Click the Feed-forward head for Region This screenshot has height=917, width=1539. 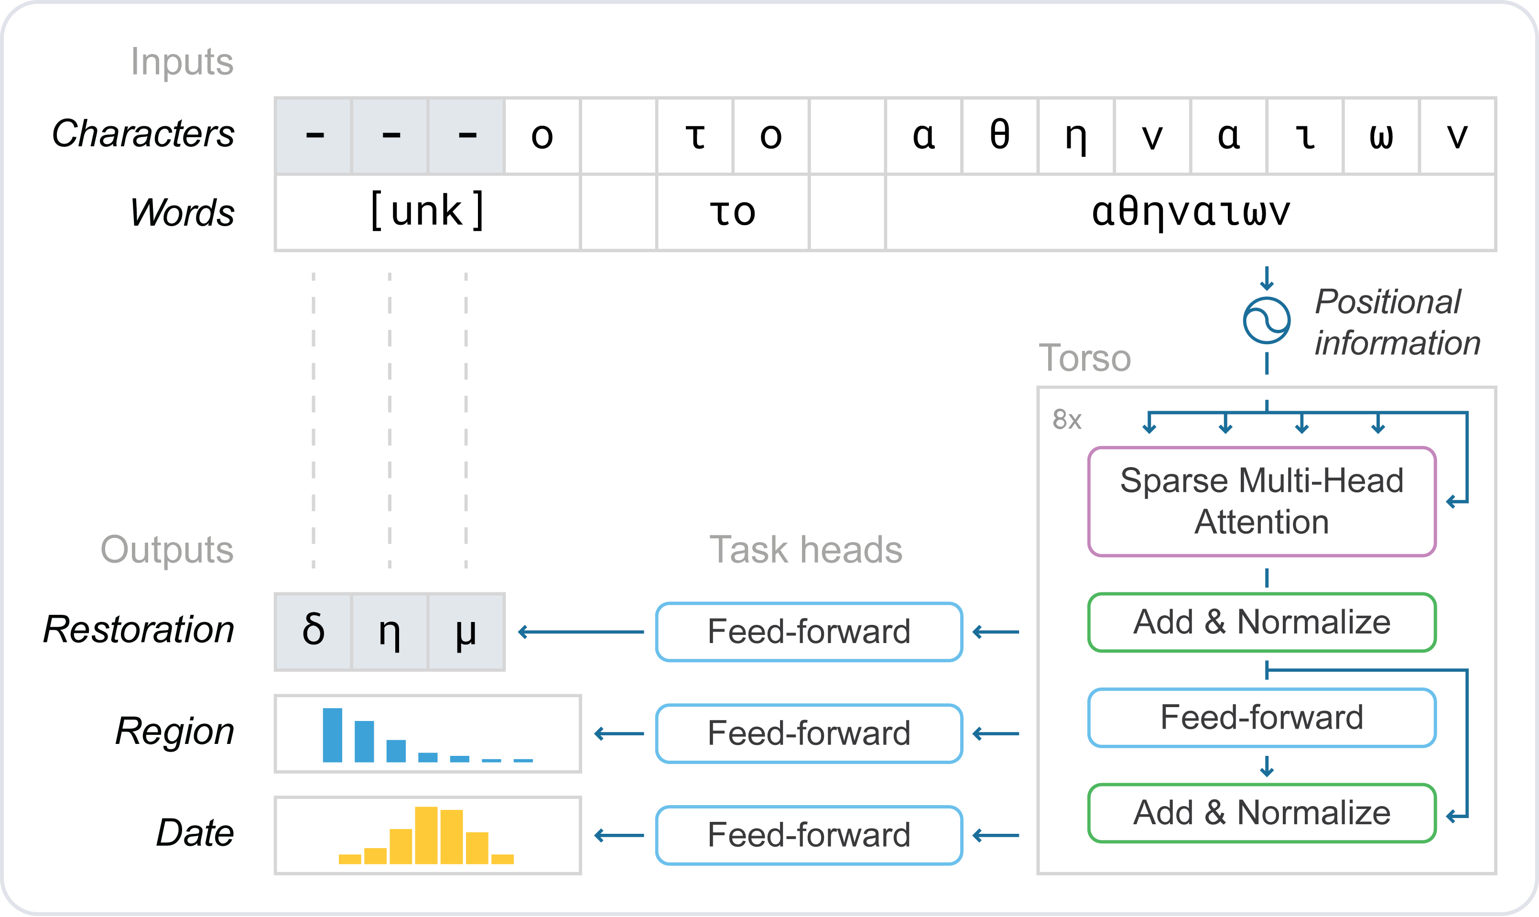pos(809,733)
